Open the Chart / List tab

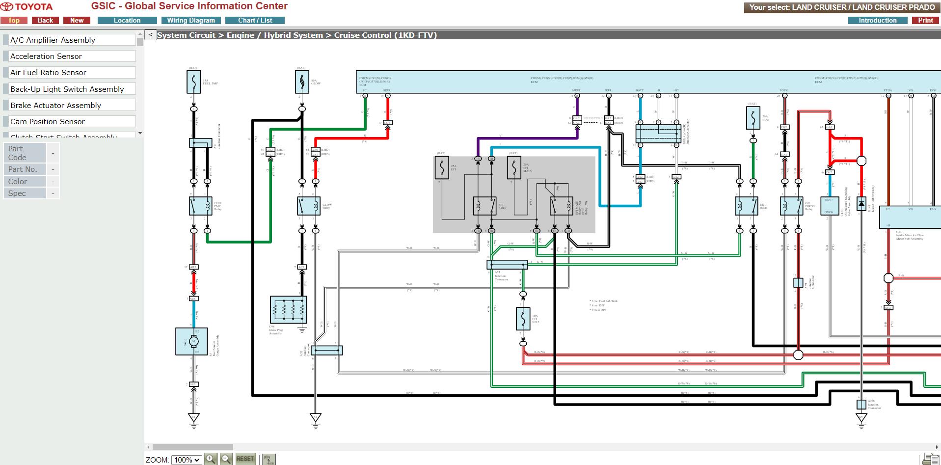[x=255, y=20]
